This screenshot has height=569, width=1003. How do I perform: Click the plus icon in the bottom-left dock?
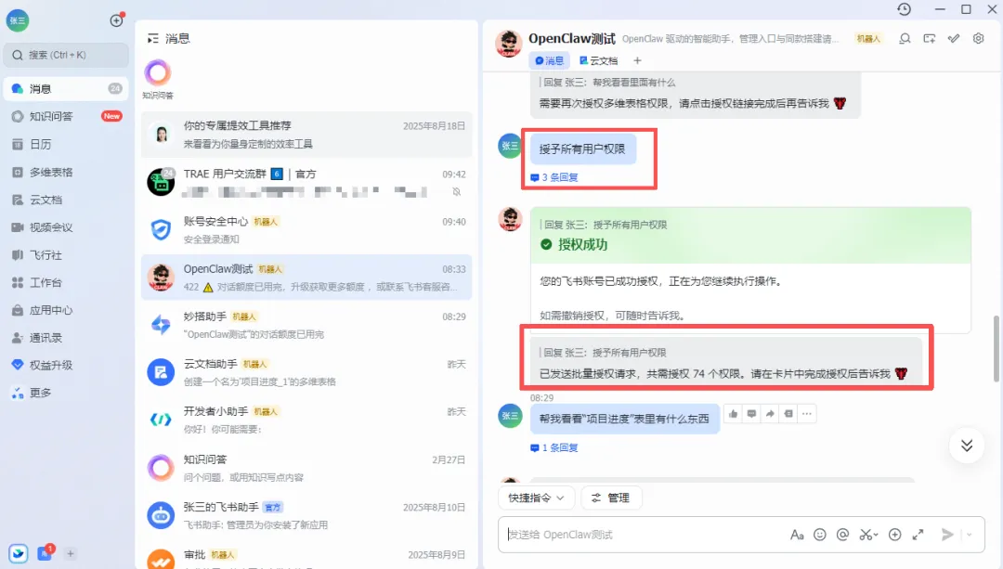point(71,553)
